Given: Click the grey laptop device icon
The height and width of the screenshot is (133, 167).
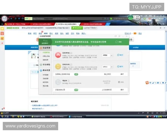Looking at the screenshot, I should [58, 82].
